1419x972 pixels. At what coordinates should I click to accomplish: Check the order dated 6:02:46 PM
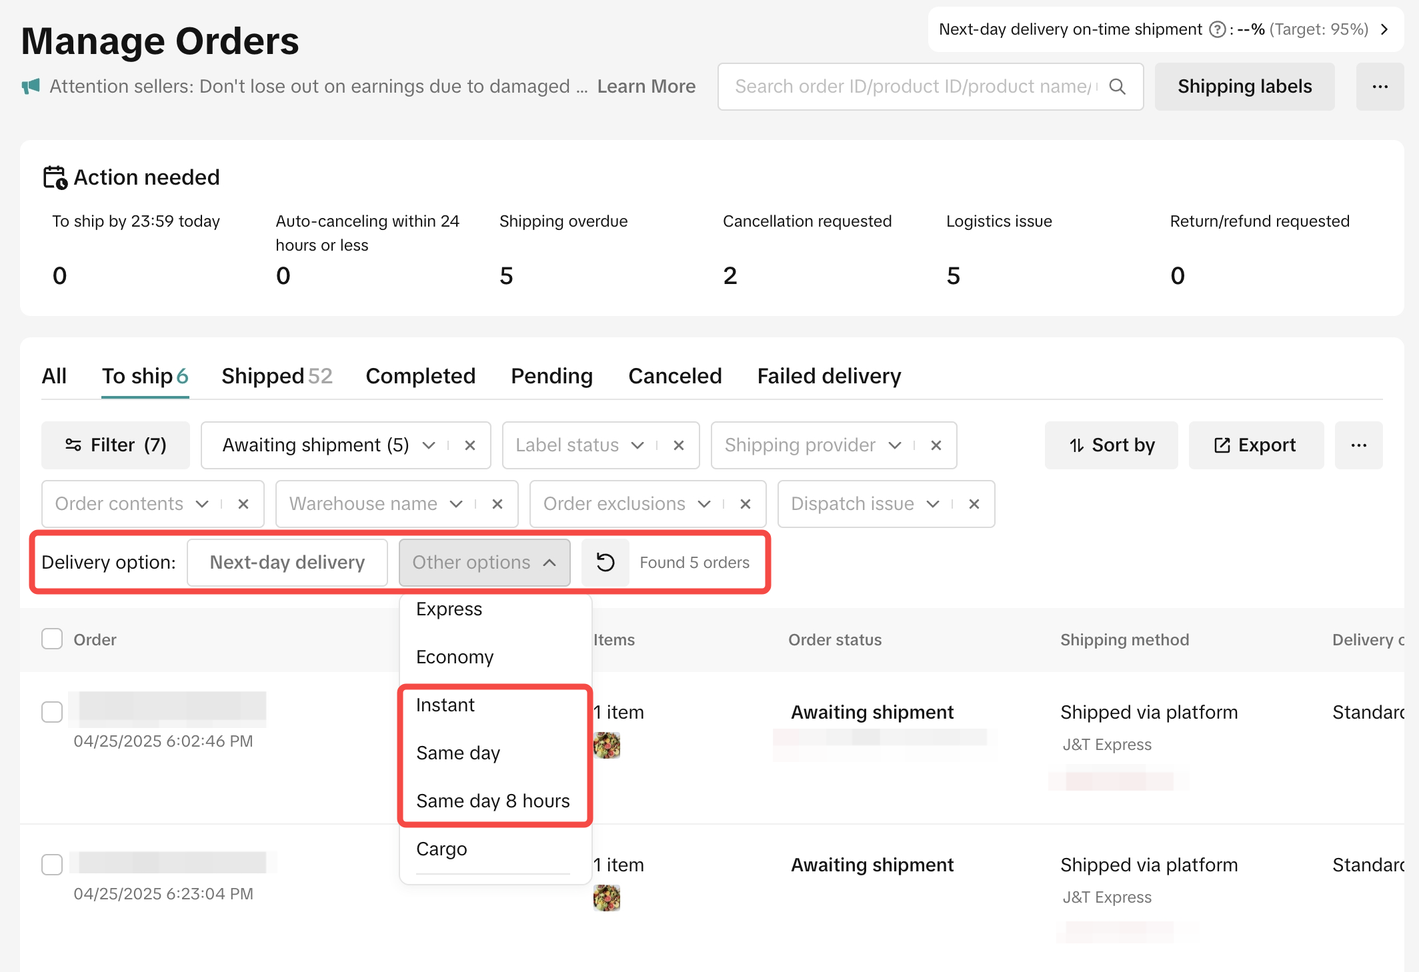(x=52, y=712)
